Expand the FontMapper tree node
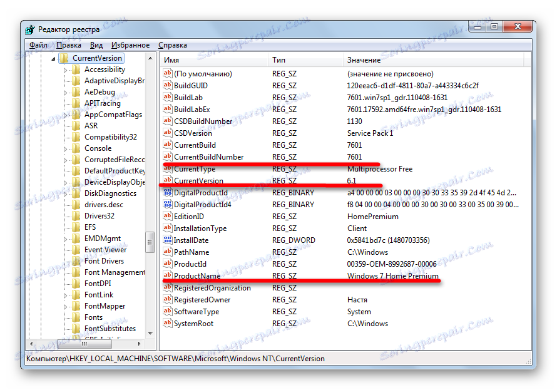The width and height of the screenshot is (557, 390). pos(65,307)
